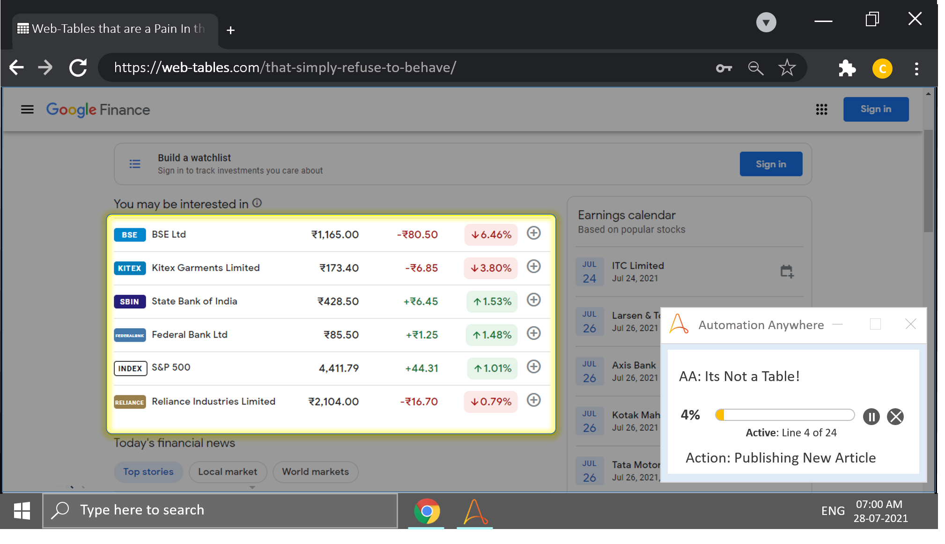
Task: Open Google Finance hamburger menu
Action: [27, 110]
